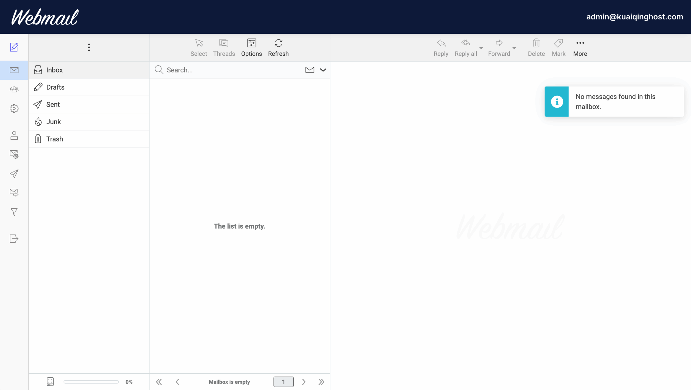691x390 pixels.
Task: Open the Settings gear icon
Action: (14, 109)
